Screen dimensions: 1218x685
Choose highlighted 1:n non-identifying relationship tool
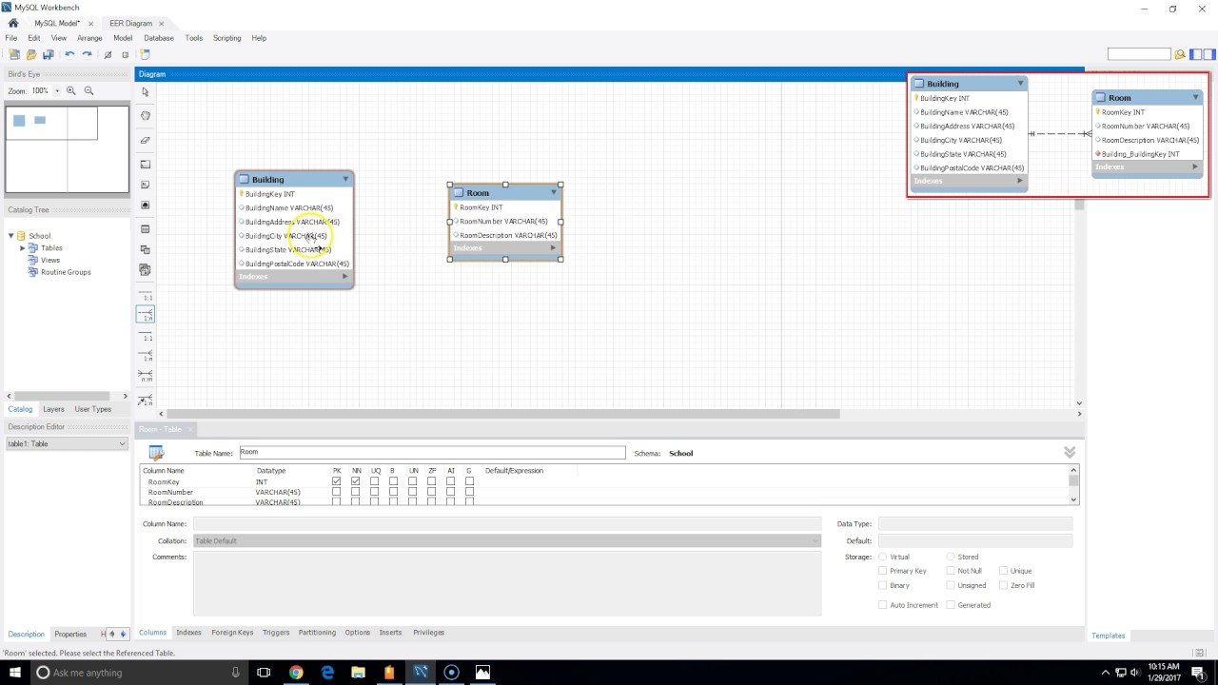tap(146, 314)
